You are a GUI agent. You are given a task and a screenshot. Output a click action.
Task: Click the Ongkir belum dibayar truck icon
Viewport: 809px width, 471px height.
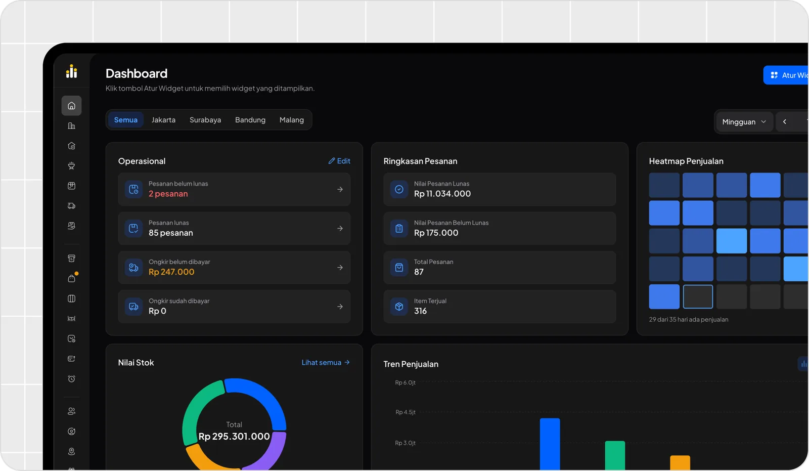[x=133, y=268]
